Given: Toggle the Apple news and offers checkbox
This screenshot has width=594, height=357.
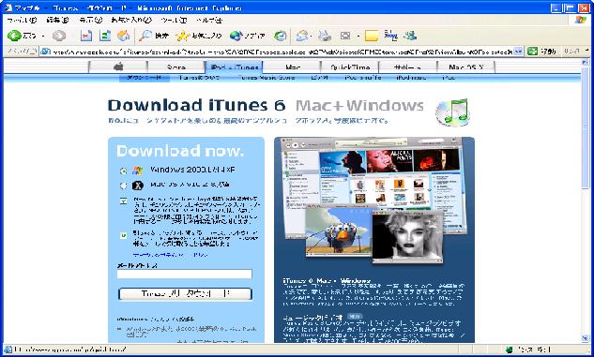Looking at the screenshot, I should click(x=124, y=235).
